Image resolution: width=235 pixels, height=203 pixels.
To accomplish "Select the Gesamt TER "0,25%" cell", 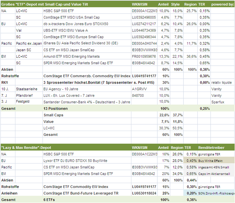I will [x=204, y=108].
